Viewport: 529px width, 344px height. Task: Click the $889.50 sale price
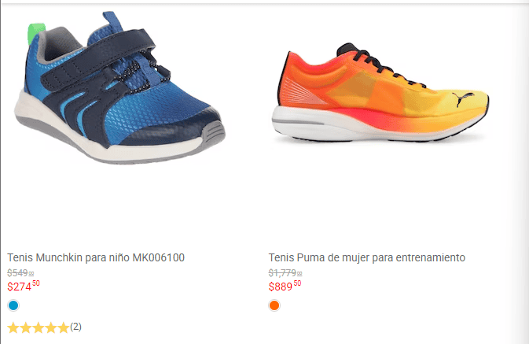[285, 286]
